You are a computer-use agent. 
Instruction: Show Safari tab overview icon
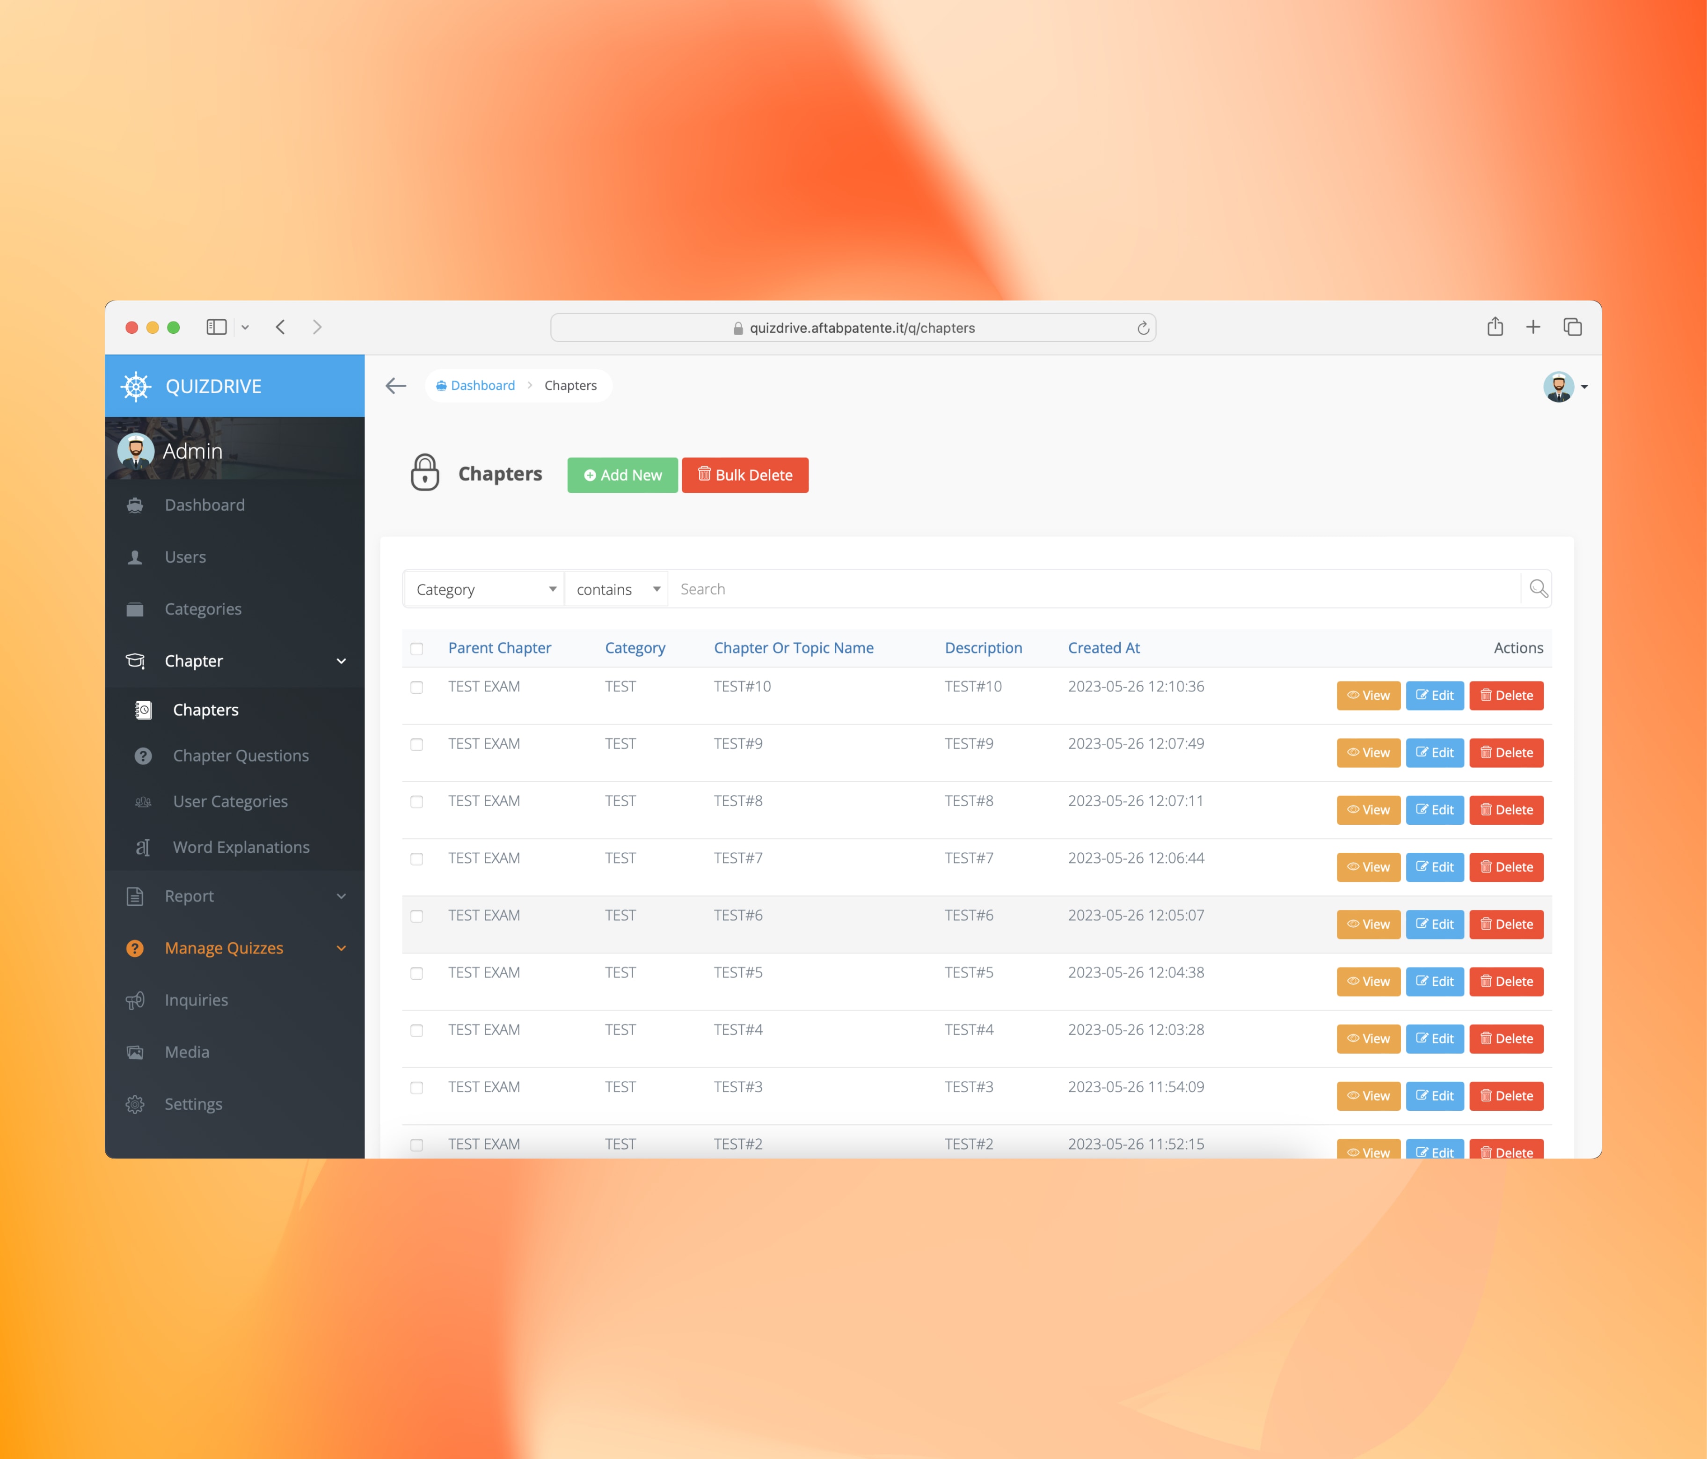coord(1572,327)
